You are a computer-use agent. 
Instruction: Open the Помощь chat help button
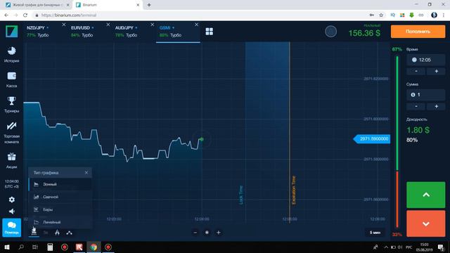[x=11, y=228]
